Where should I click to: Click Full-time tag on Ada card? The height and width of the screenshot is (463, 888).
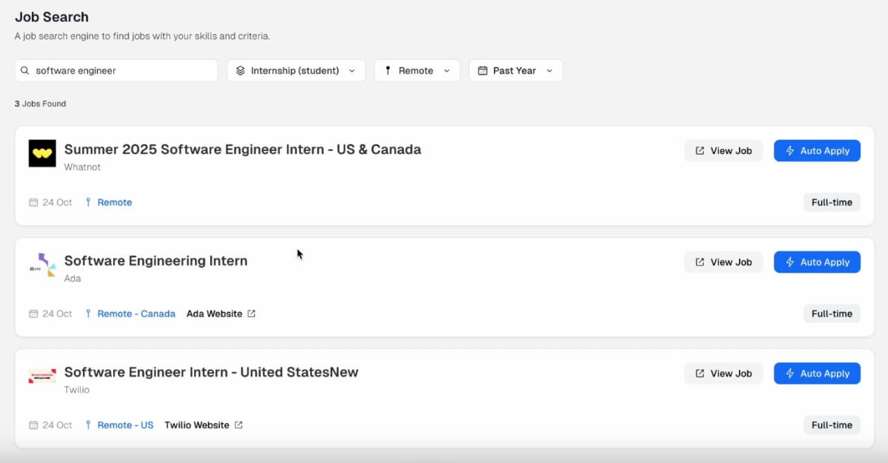[x=831, y=313]
